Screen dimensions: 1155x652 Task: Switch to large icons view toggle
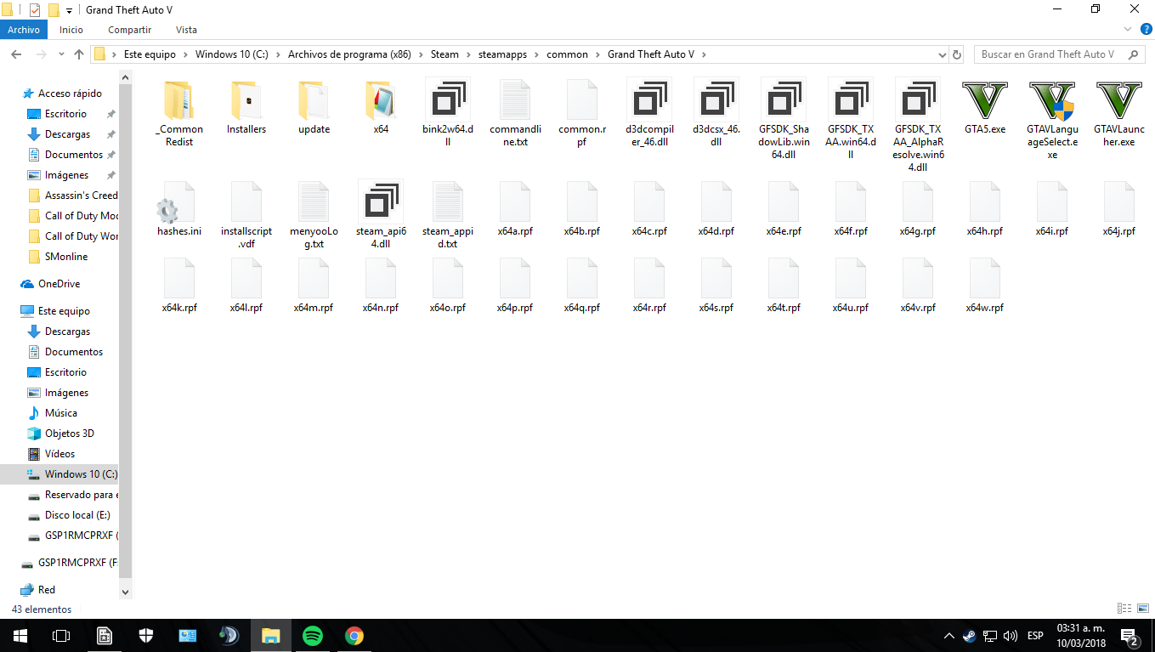point(1142,609)
